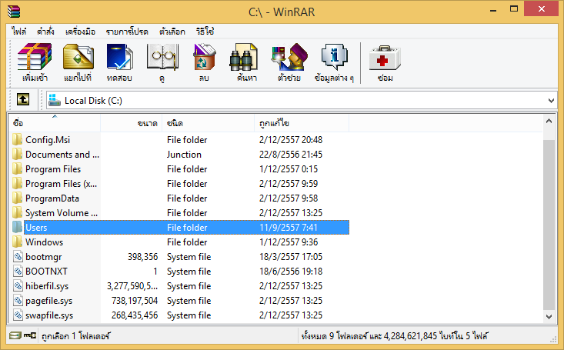Click the date 18/3/2557 17:05
Viewport: 564px width, 350px height.
[x=291, y=256]
